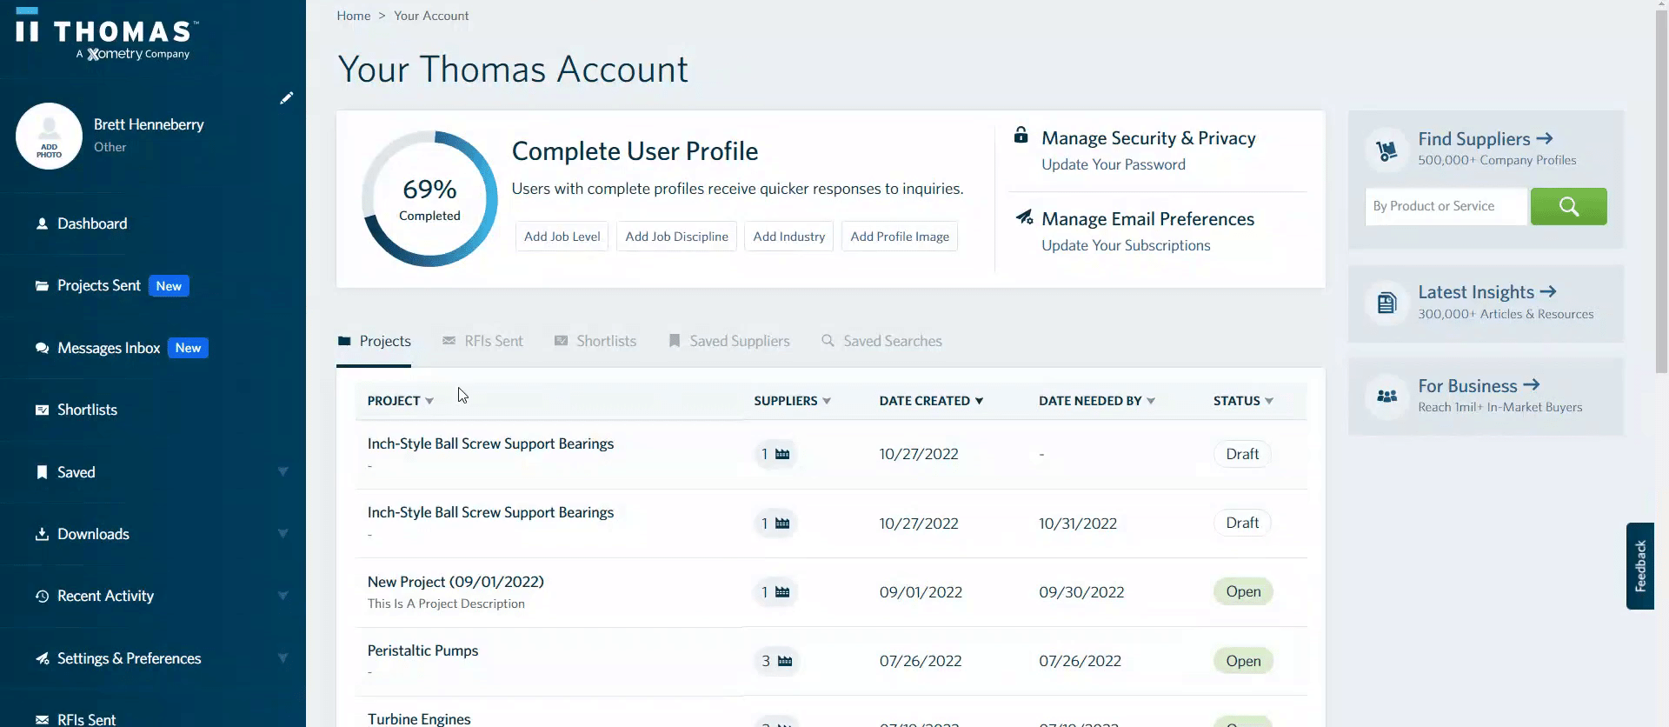This screenshot has width=1669, height=727.
Task: Click the Saved bookmark icon in sidebar
Action: [42, 472]
